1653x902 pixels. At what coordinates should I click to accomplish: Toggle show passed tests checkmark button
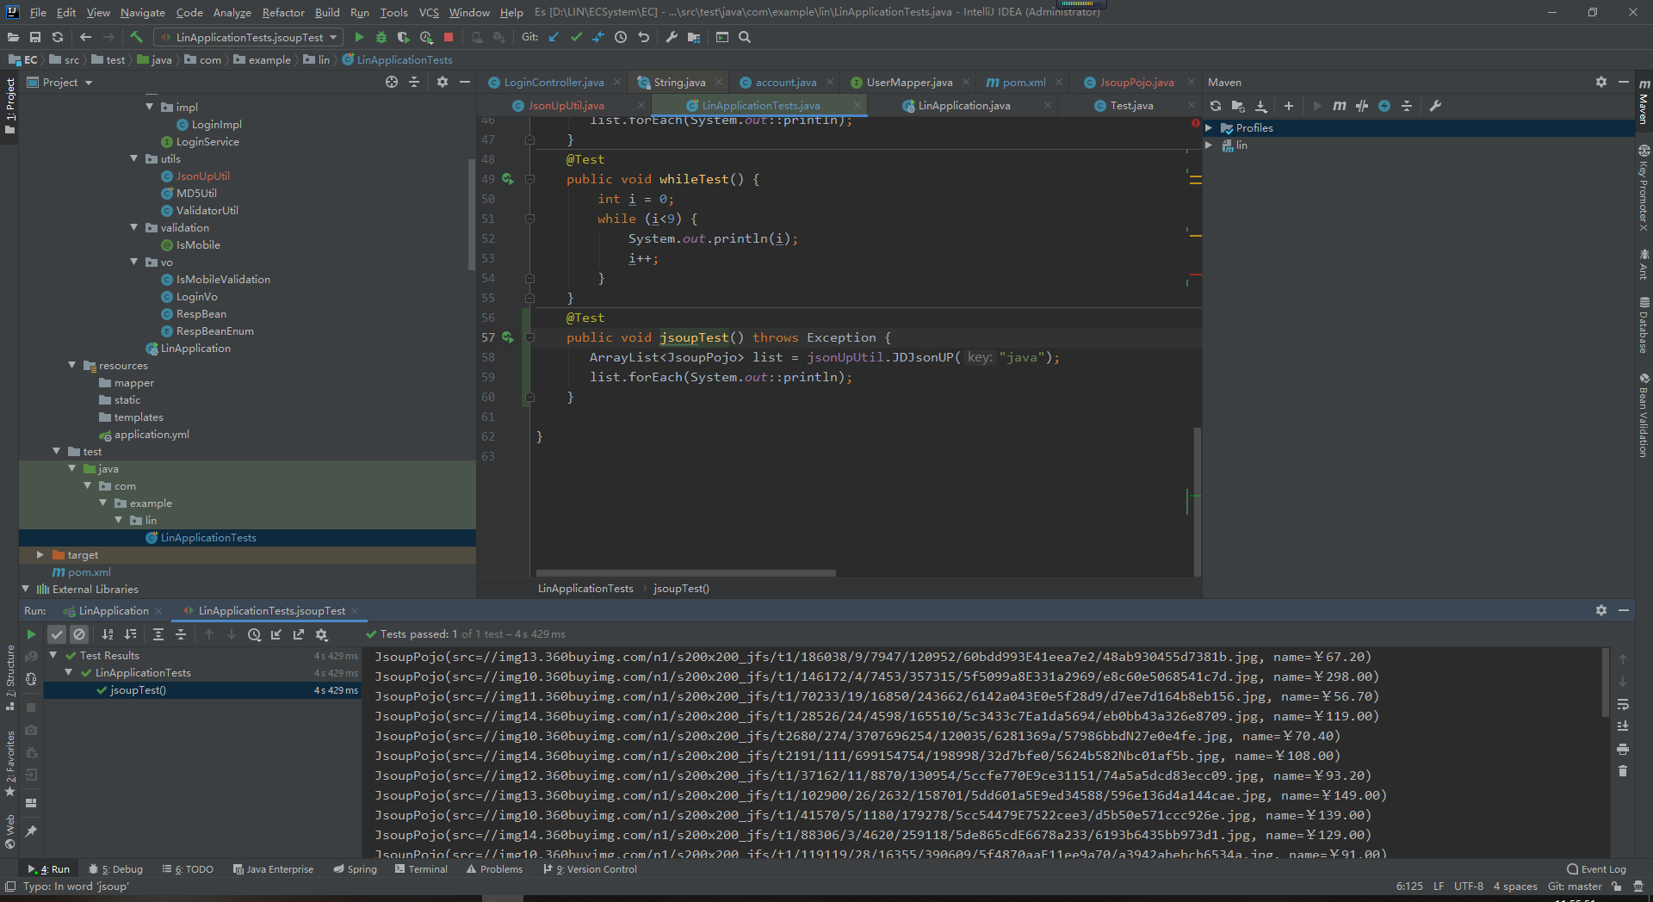pyautogui.click(x=57, y=634)
